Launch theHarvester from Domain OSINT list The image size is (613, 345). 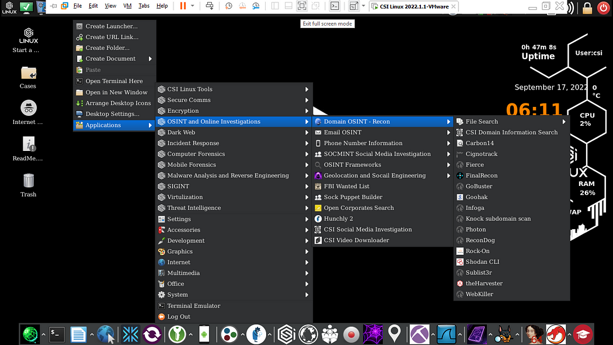pos(512,284)
